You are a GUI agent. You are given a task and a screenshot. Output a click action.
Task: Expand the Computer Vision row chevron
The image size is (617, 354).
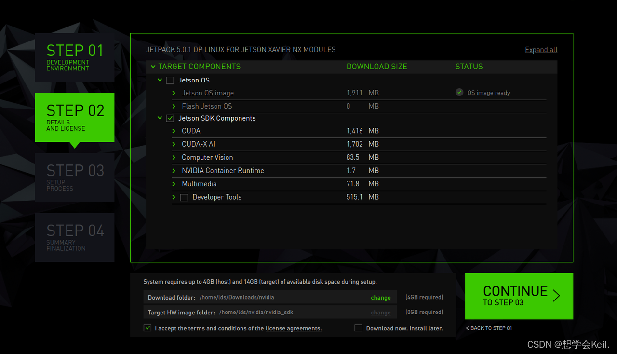pos(174,157)
